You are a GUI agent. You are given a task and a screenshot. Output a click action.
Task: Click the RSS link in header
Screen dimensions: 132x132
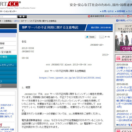click(x=108, y=16)
